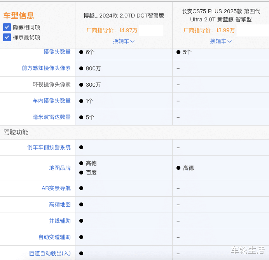The image size is (269, 260).
Task: Click the 车型信息 heading
Action: 19,16
